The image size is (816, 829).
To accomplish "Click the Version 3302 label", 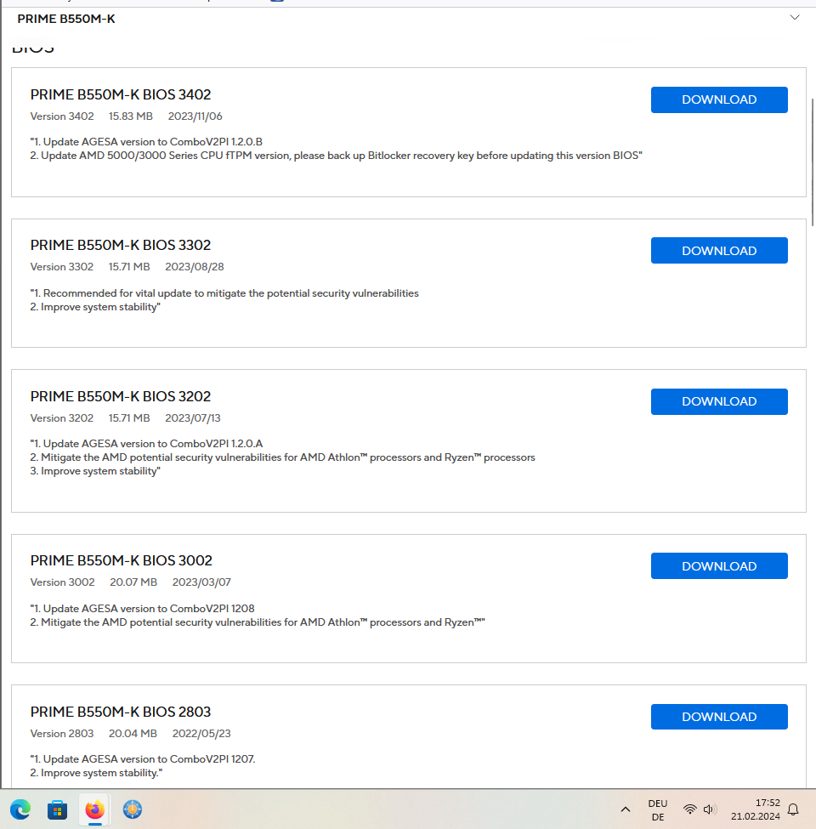I will coord(62,267).
